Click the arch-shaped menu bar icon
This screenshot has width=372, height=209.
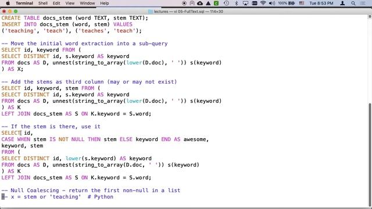click(192, 3)
